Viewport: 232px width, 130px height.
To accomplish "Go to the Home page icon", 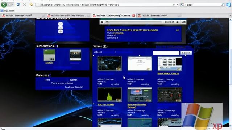I will (31, 5).
